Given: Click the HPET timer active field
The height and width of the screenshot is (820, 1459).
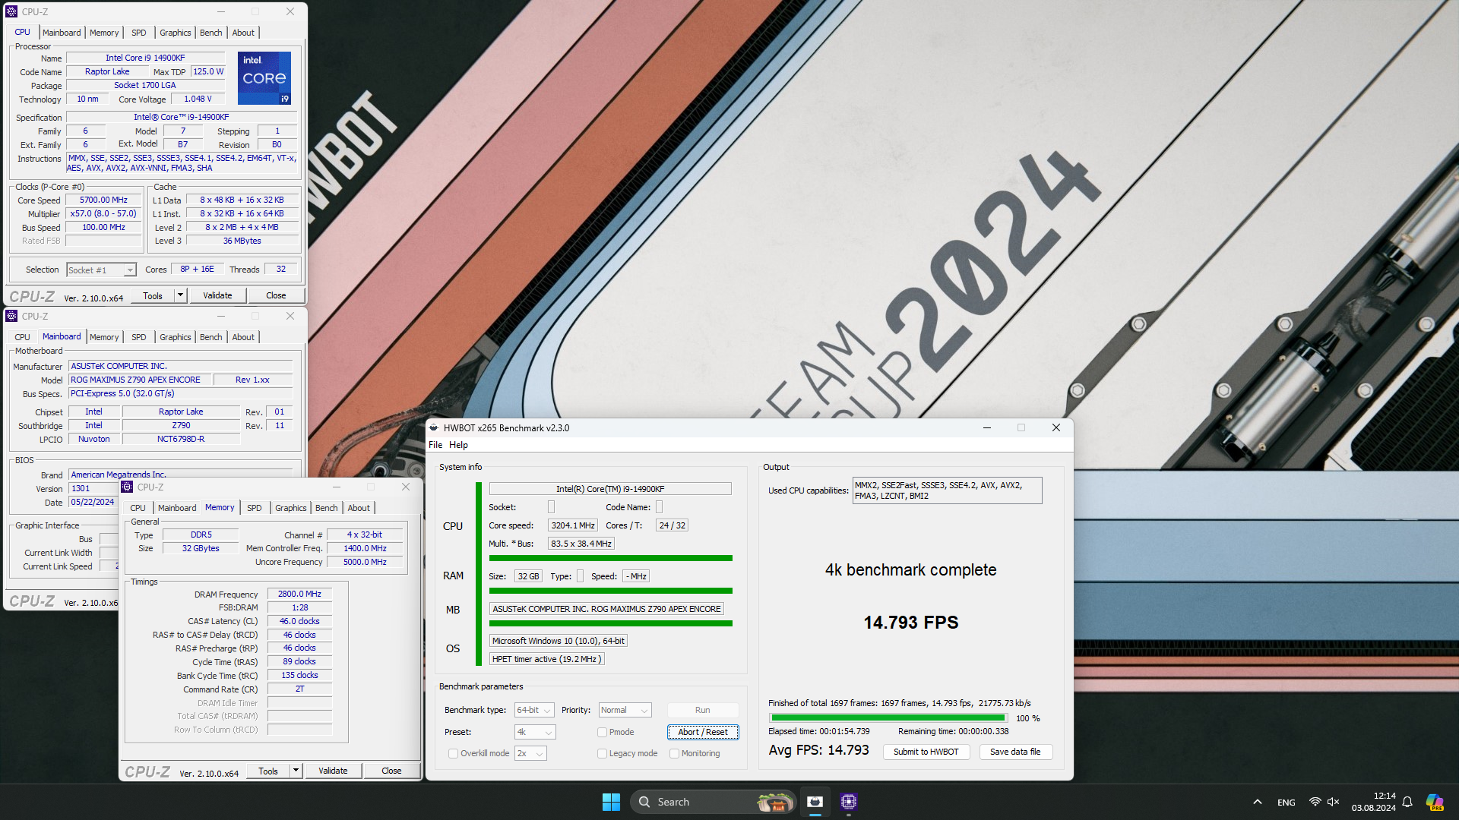Looking at the screenshot, I should click(547, 659).
